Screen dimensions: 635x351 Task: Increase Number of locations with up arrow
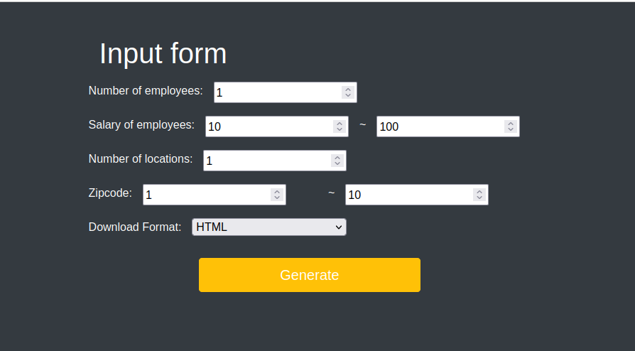point(337,157)
